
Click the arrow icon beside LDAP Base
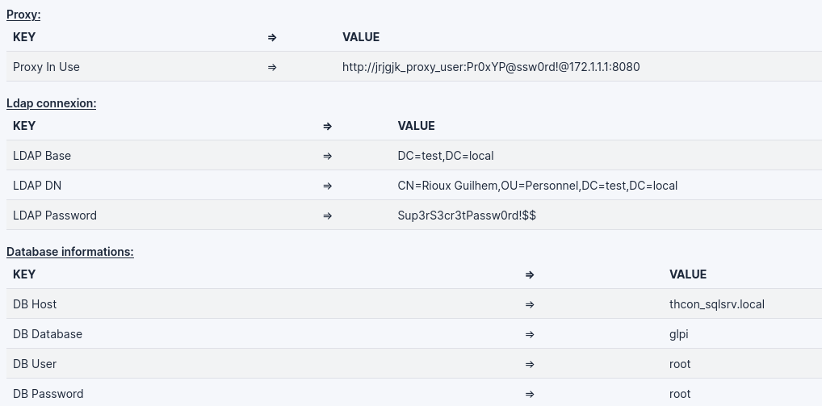[327, 156]
